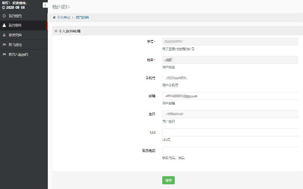Click the user icon beside 我的资料
The width and height of the screenshot is (303, 189).
click(x=4, y=25)
